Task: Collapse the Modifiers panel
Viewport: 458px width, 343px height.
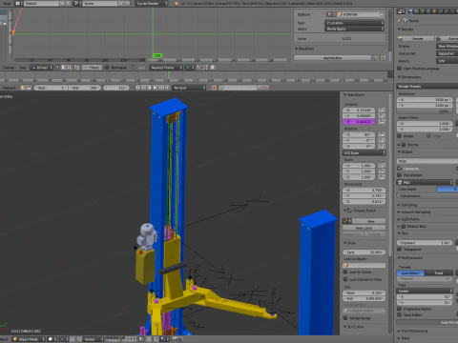Action: (296, 49)
